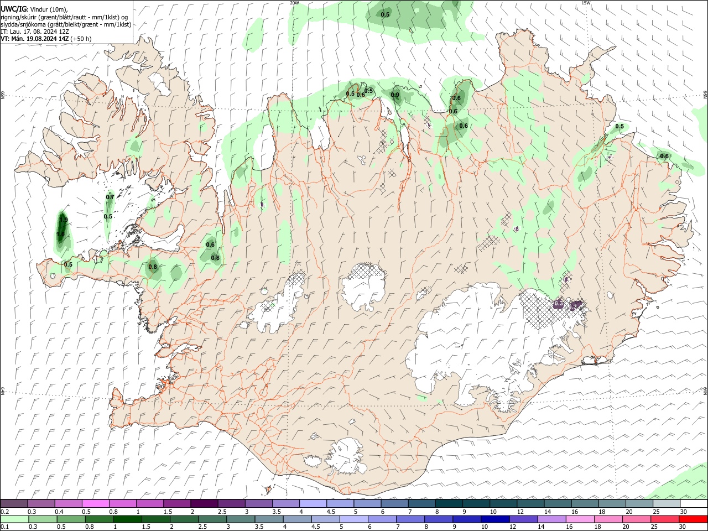Click the '0.4' label in the top legend row
This screenshot has height=531, width=708.
[x=59, y=512]
